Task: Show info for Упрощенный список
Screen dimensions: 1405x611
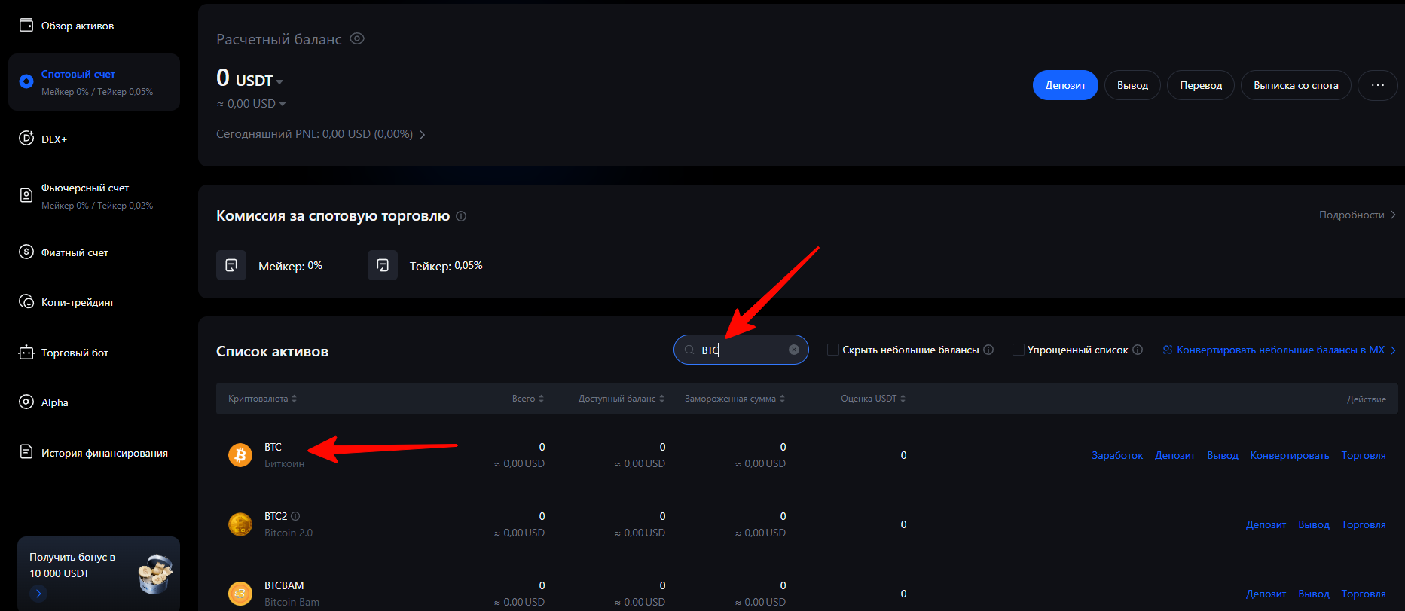Action: coord(1138,350)
